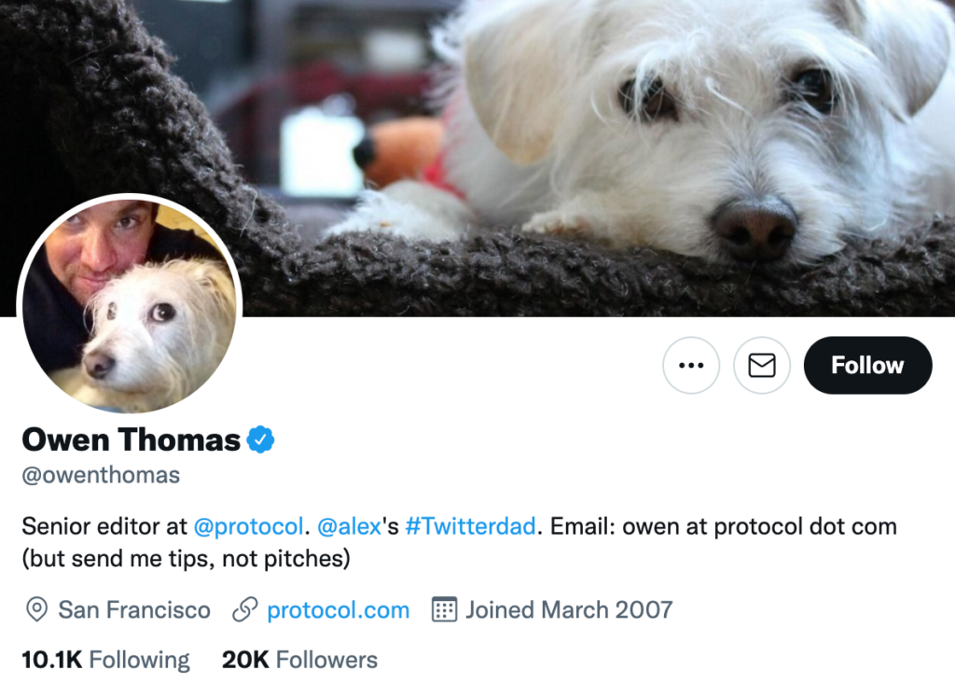955x684 pixels.
Task: Click the #Twitterdad hashtag
Action: coord(470,526)
